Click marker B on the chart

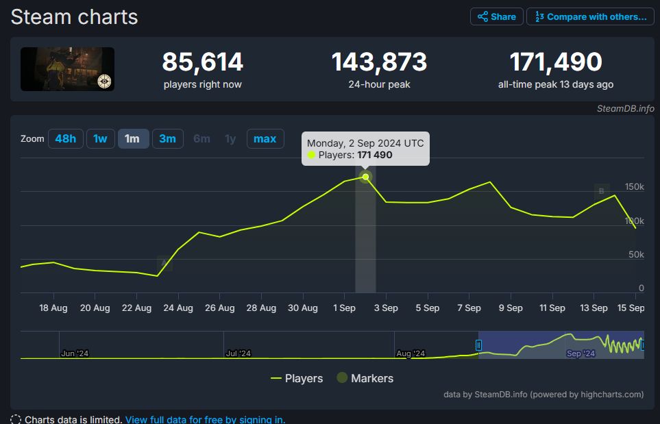point(602,191)
